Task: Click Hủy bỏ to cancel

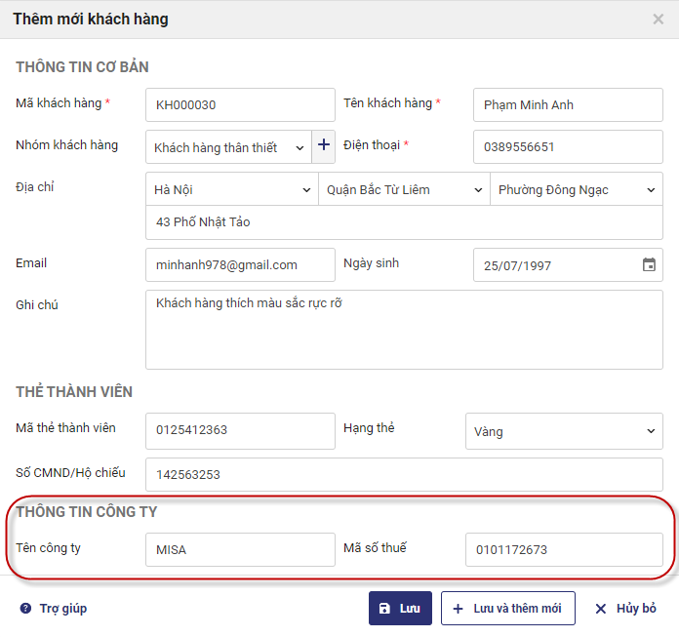Action: click(x=625, y=609)
